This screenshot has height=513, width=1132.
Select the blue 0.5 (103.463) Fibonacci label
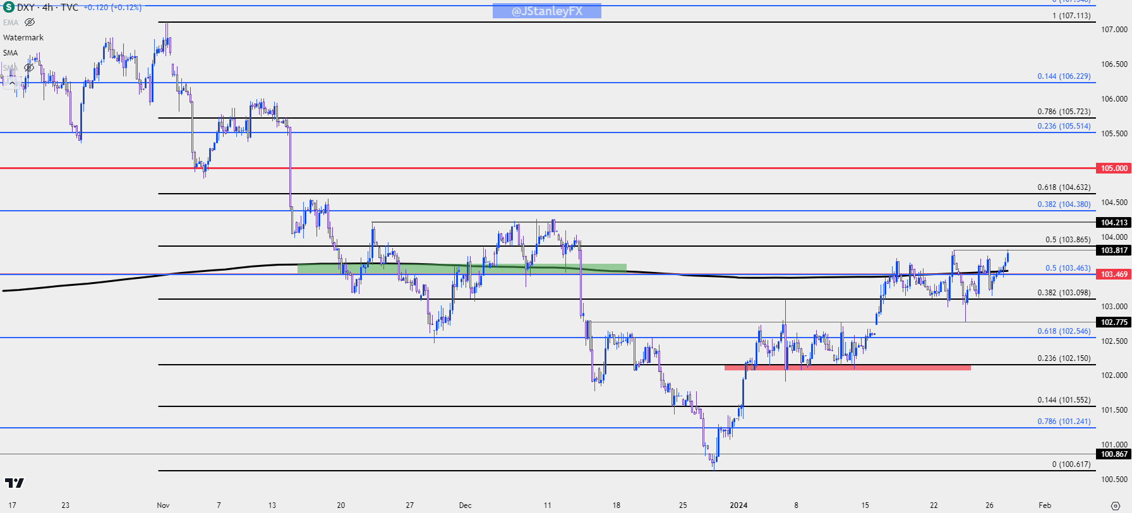tap(1068, 268)
